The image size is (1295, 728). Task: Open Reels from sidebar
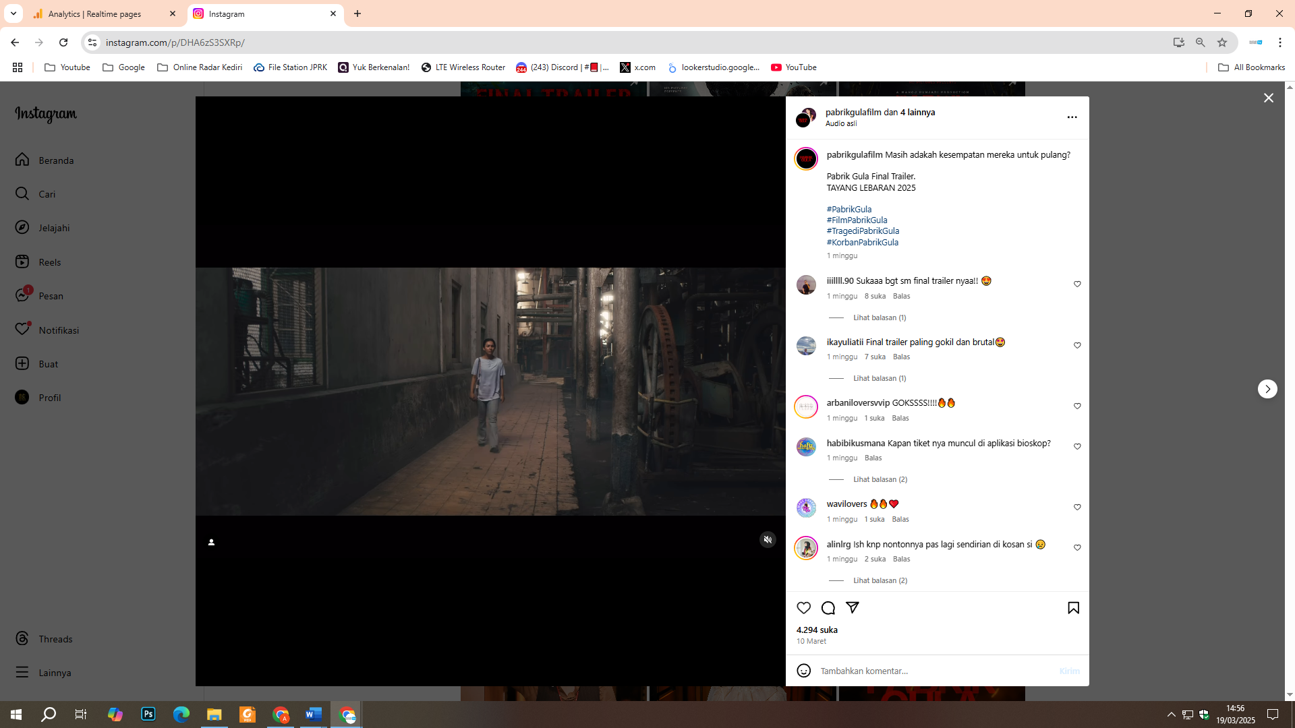[38, 262]
